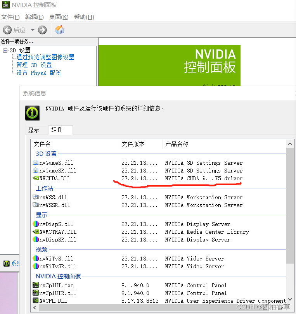
Task: Open the Home icon in toolbar
Action: tap(60, 30)
